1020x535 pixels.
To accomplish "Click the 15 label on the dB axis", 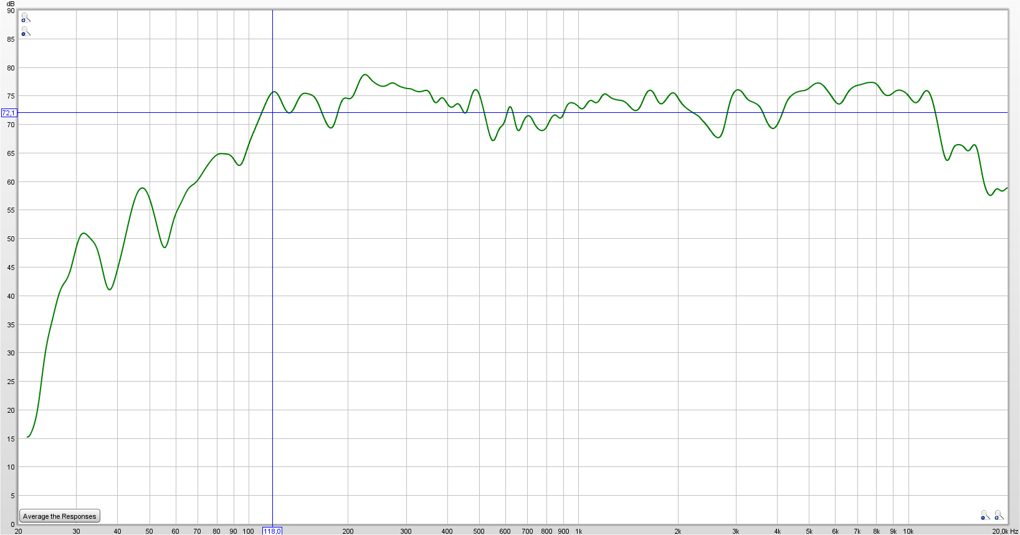I will (11, 439).
